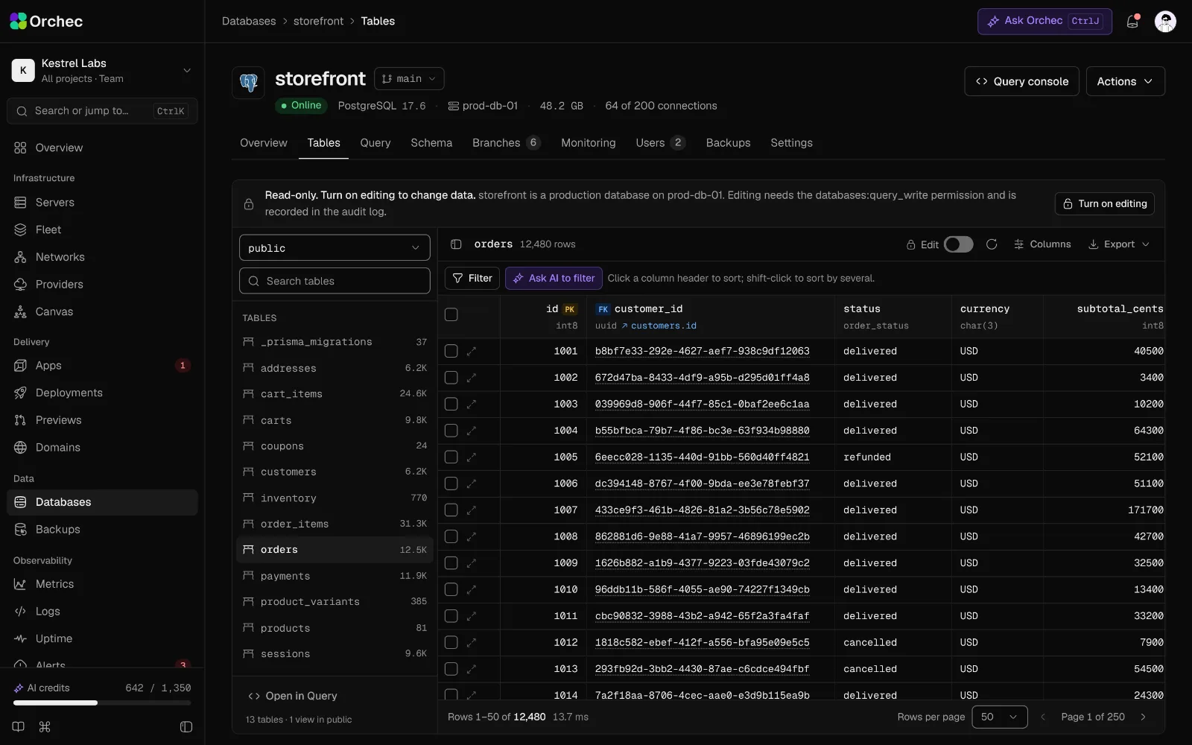Viewport: 1192px width, 745px height.
Task: Select the checkbox for row 1002
Action: (x=451, y=378)
